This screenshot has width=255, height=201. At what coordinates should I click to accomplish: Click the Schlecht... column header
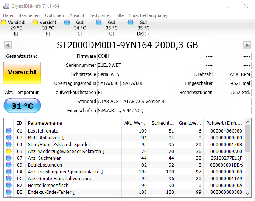click(x=163, y=123)
